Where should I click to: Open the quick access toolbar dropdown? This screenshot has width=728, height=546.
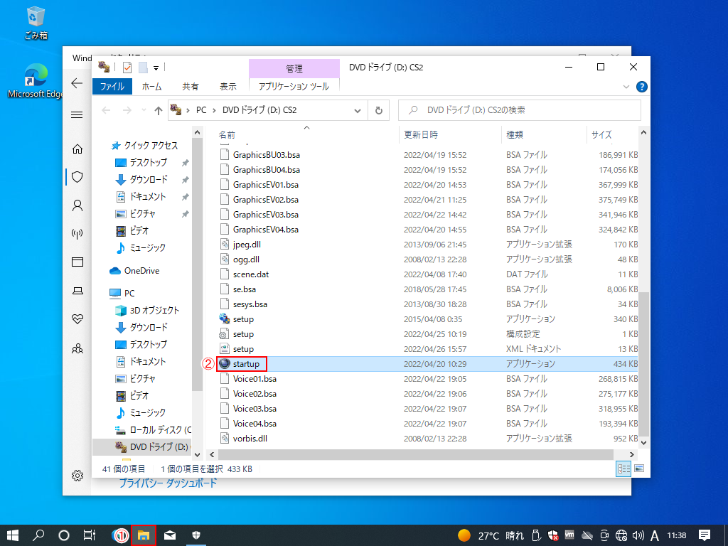(156, 68)
